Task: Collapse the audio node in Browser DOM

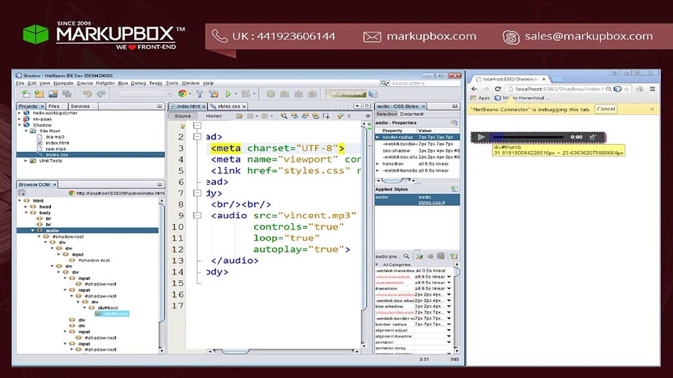Action: [33, 230]
